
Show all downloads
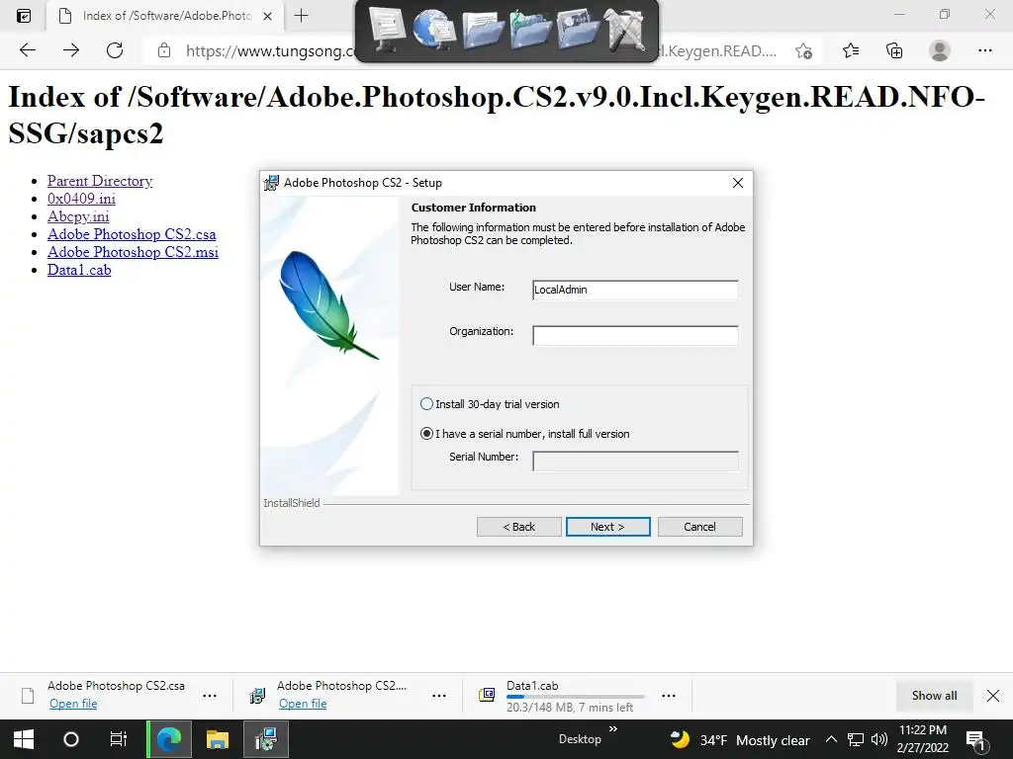pos(934,695)
